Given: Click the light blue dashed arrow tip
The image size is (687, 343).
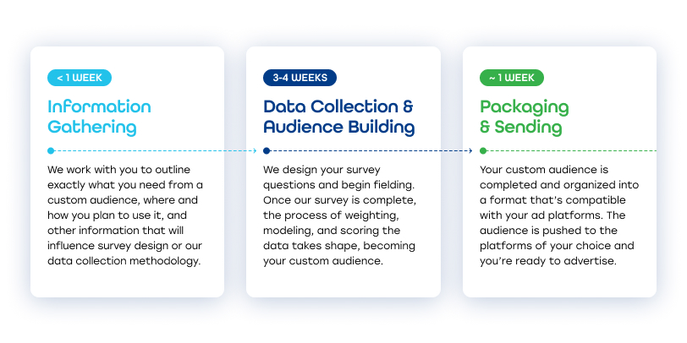Looking at the screenshot, I should click(256, 151).
